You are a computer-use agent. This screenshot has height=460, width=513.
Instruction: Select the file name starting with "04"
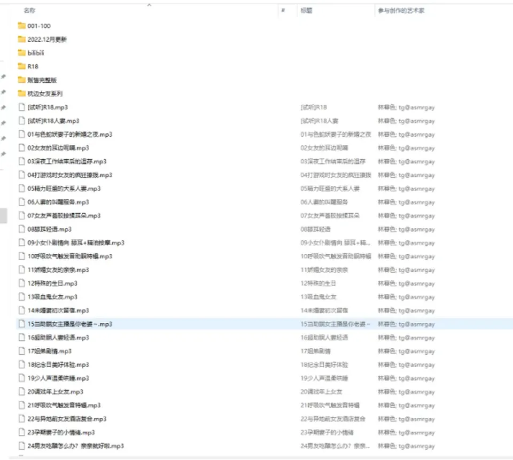tap(69, 175)
